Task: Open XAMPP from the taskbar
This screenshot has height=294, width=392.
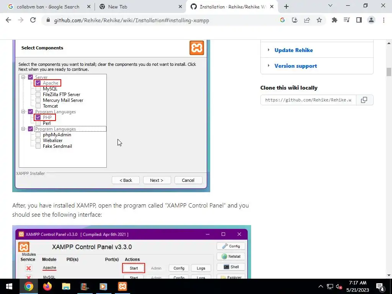Action: click(122, 286)
